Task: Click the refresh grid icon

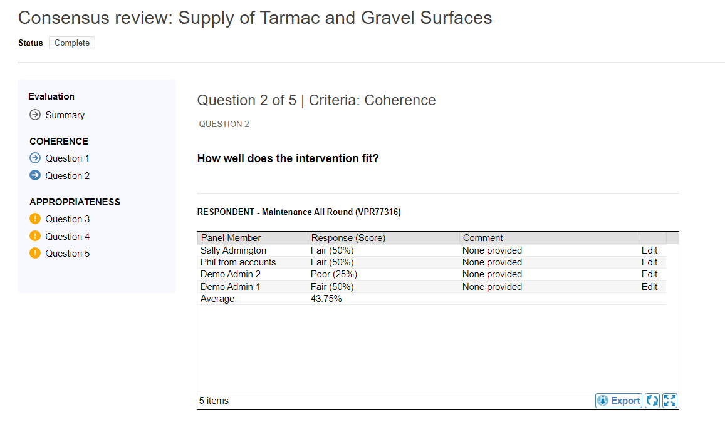Action: (652, 401)
